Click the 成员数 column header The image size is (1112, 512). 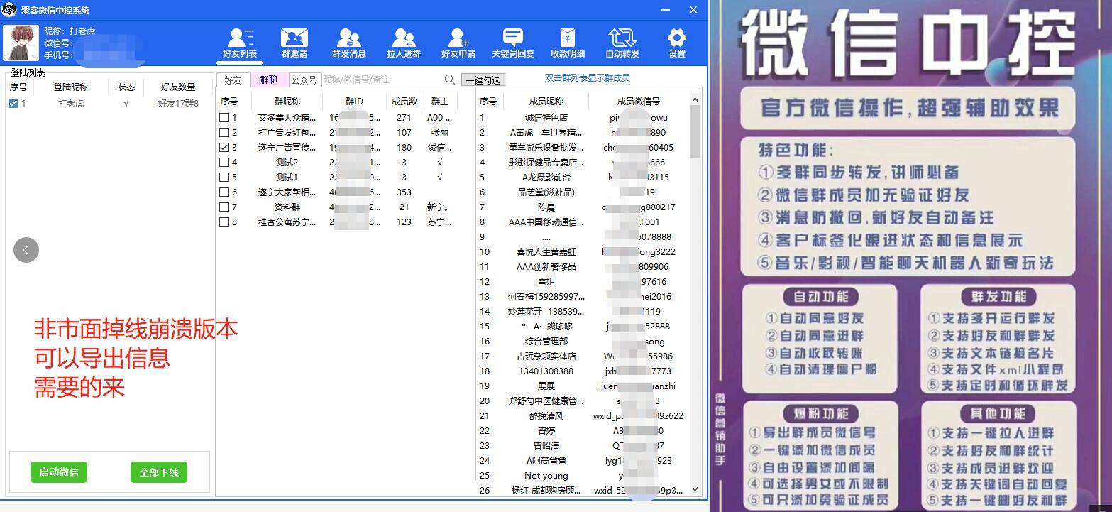(x=404, y=102)
